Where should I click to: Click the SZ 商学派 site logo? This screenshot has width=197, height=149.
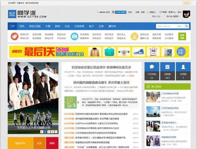click(27, 14)
